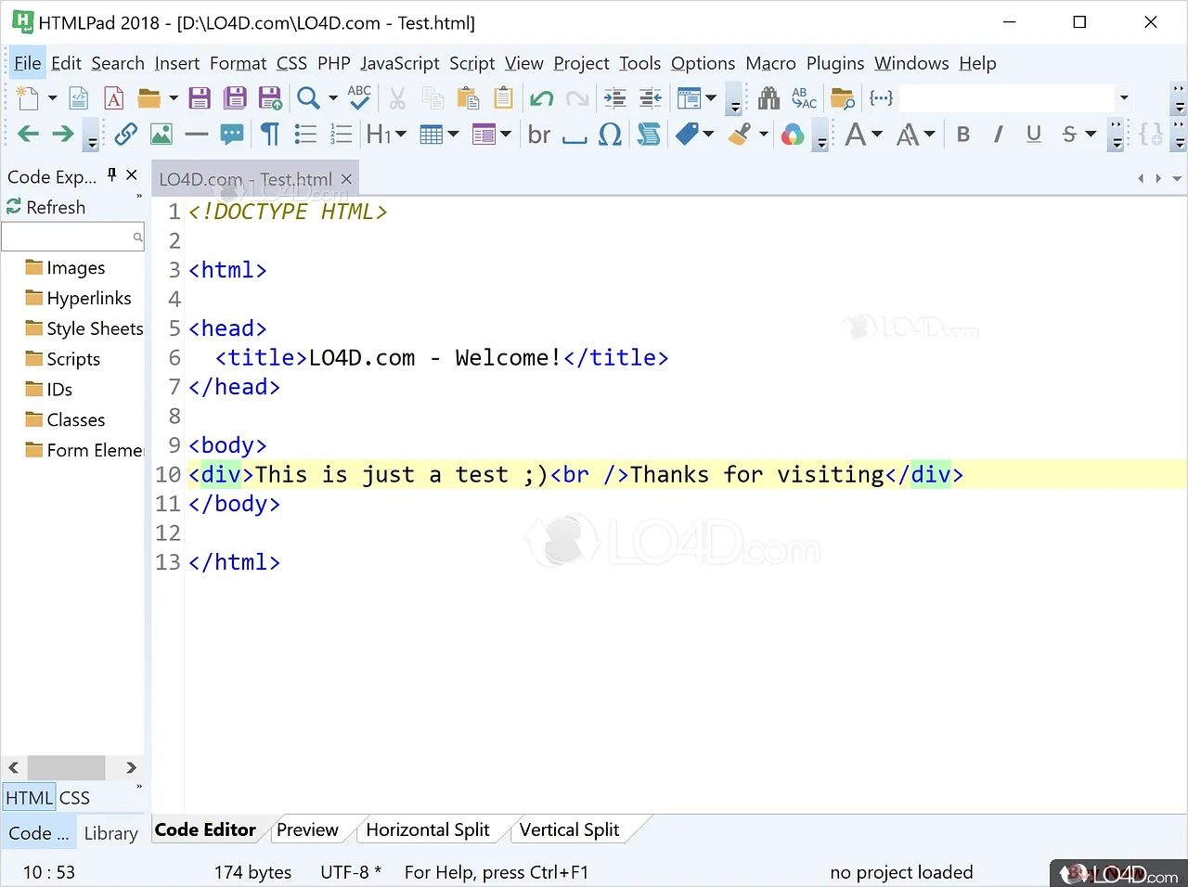1188x887 pixels.
Task: Toggle bold formatting
Action: [963, 135]
